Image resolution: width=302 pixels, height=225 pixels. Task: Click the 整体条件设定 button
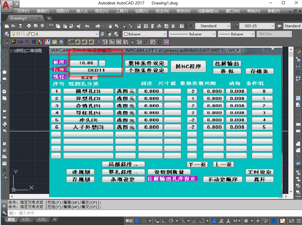(146, 63)
